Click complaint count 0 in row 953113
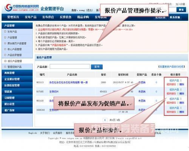Screen dimensions: 189x151 click(156, 82)
